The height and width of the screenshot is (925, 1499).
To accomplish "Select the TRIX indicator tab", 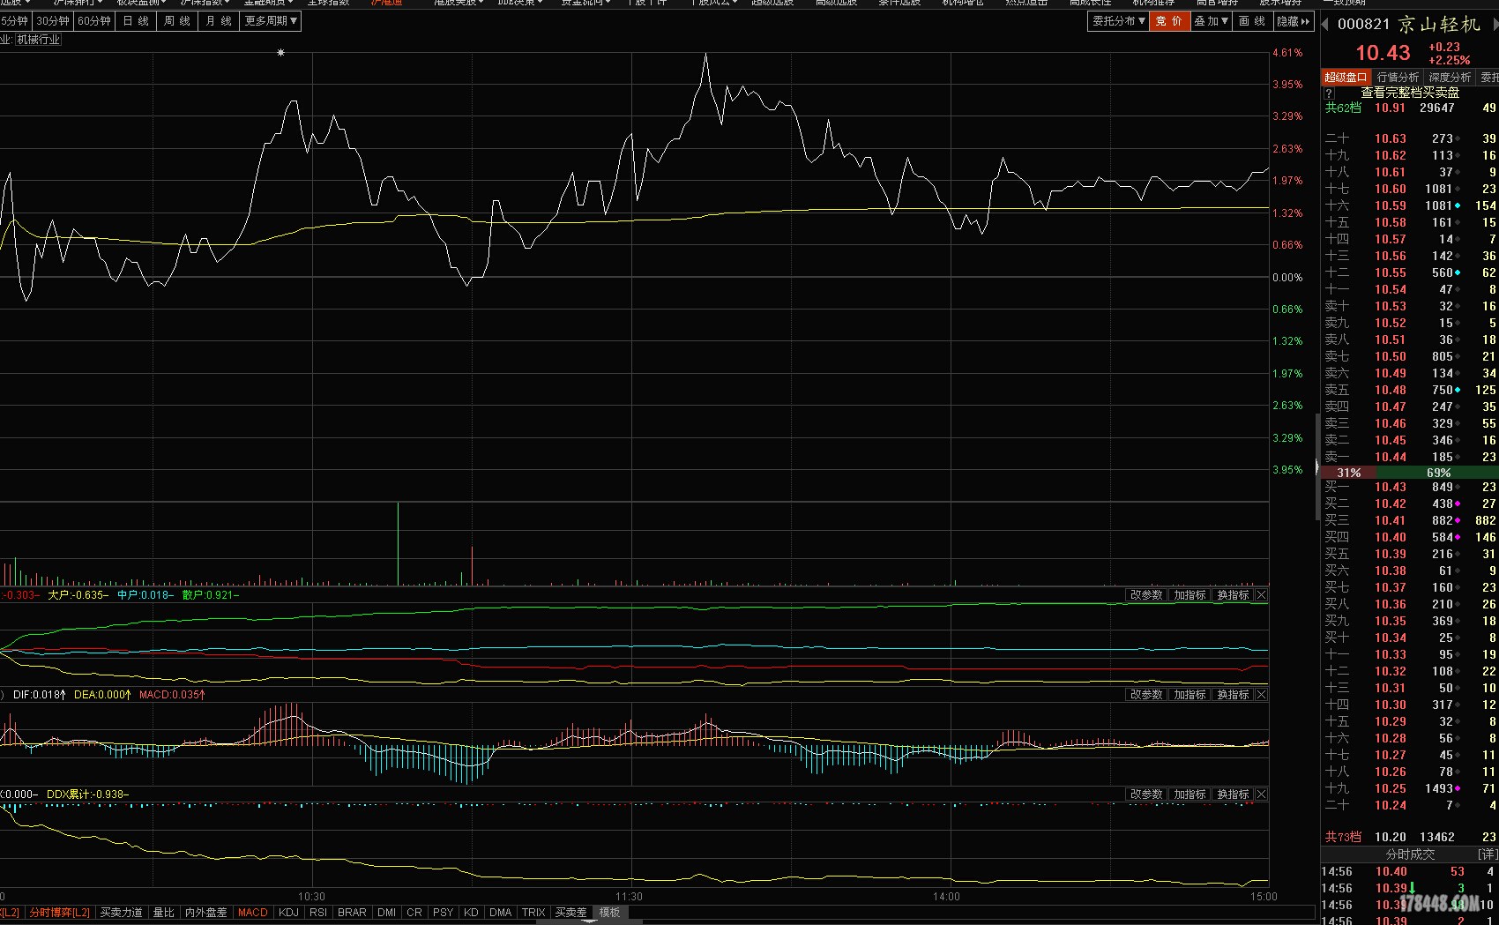I will [533, 913].
